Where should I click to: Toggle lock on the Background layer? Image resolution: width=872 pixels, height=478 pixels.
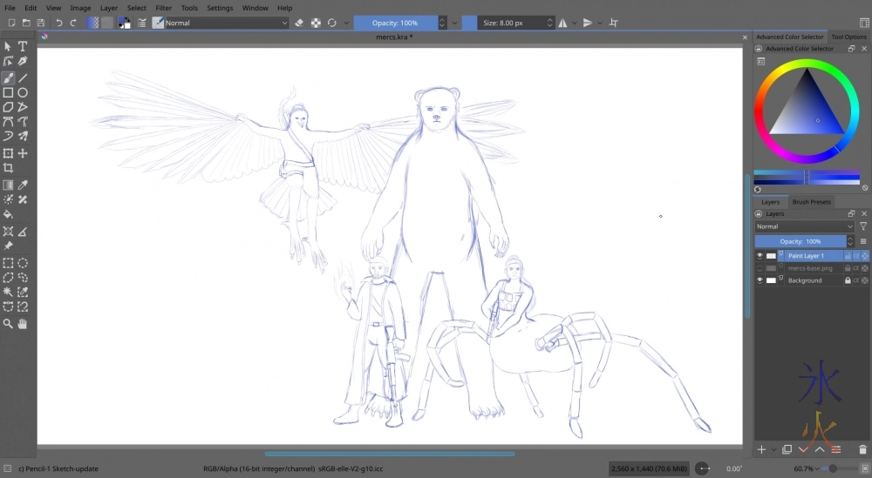(847, 280)
